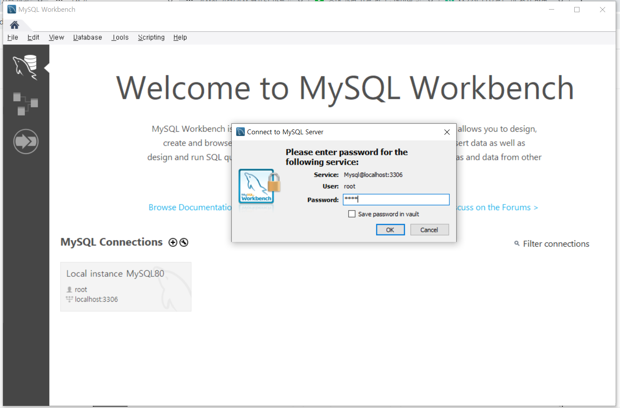
Task: Confirm the password with OK button
Action: [390, 230]
